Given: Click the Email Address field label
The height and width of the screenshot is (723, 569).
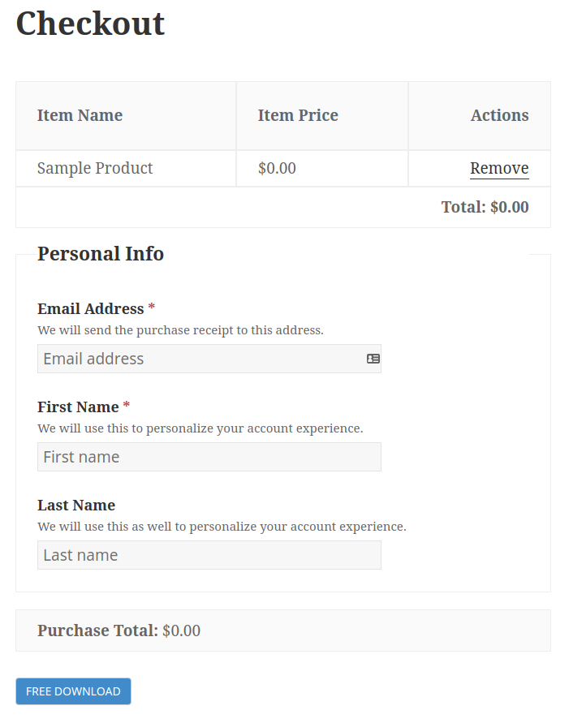Looking at the screenshot, I should tap(90, 308).
